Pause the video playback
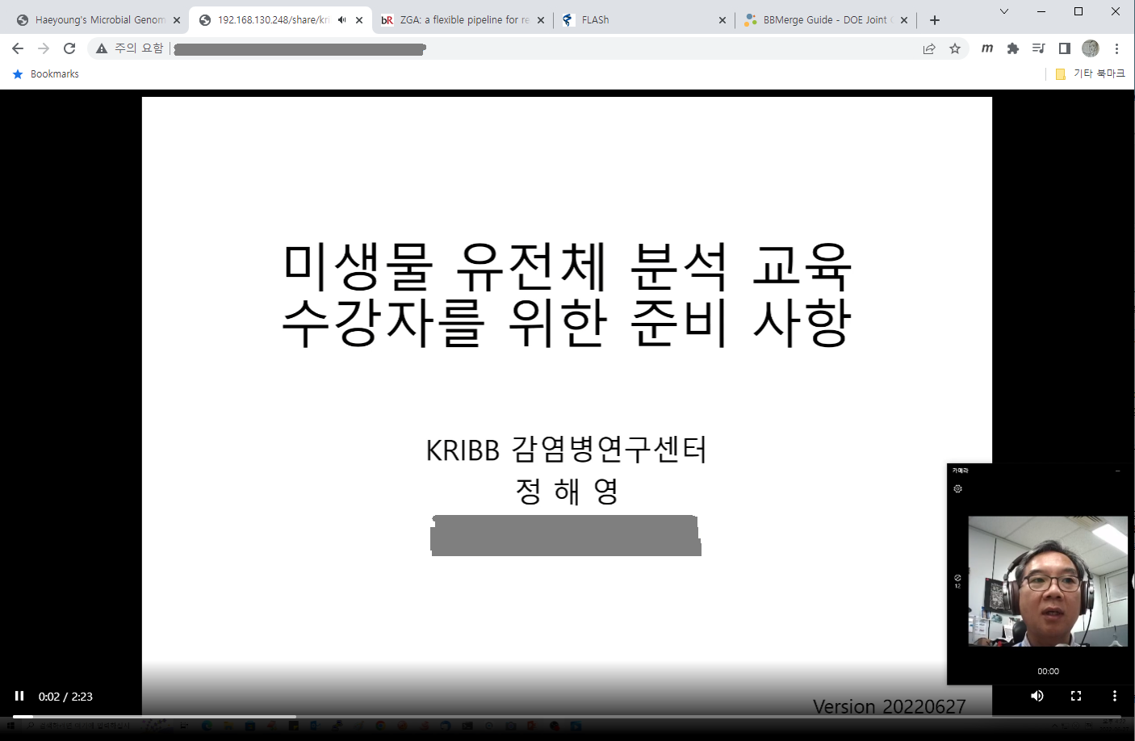 19,696
